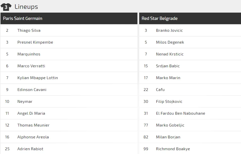241x154 pixels.
Task: Click on Cafu in the lineup
Action: coord(160,90)
